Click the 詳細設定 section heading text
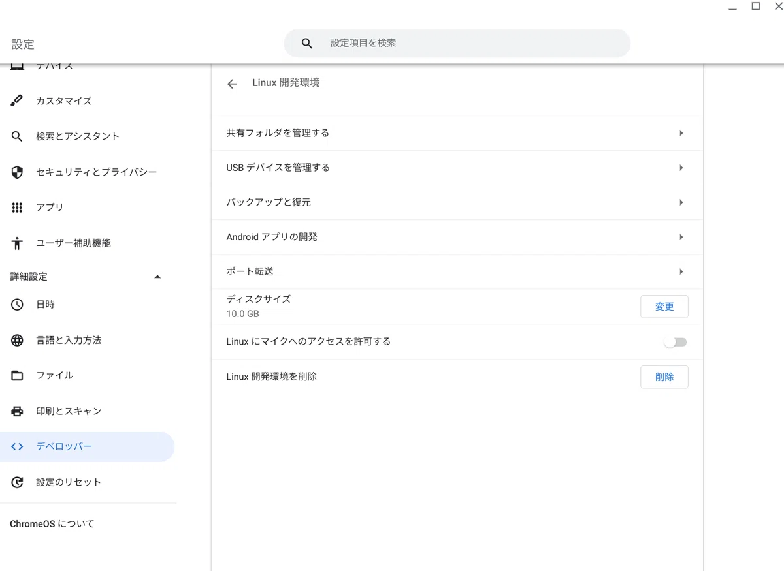This screenshot has width=784, height=571. click(29, 277)
